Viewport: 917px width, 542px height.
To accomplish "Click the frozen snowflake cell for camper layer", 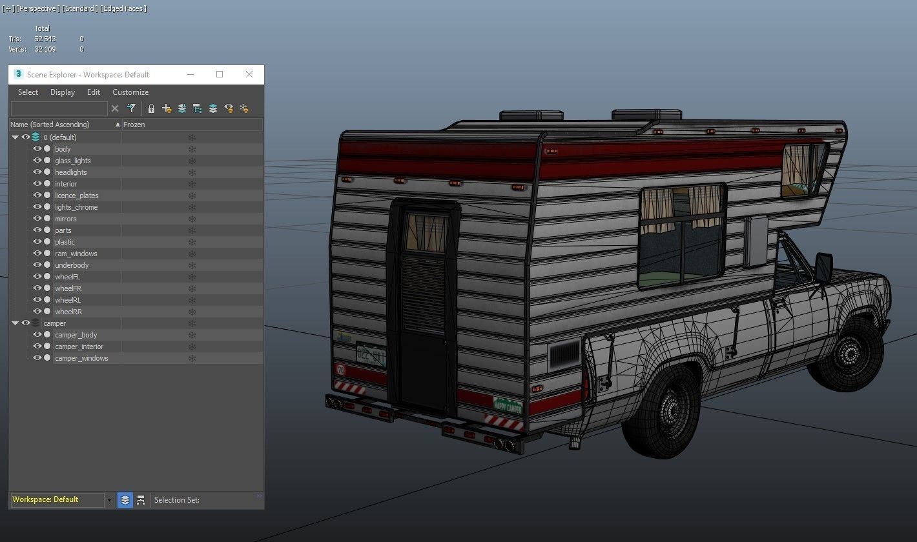I will pyautogui.click(x=192, y=323).
